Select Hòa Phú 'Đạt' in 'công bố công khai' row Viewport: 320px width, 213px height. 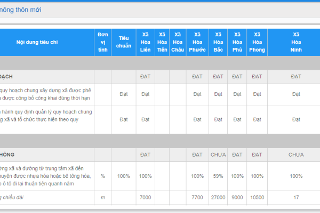pyautogui.click(x=237, y=94)
